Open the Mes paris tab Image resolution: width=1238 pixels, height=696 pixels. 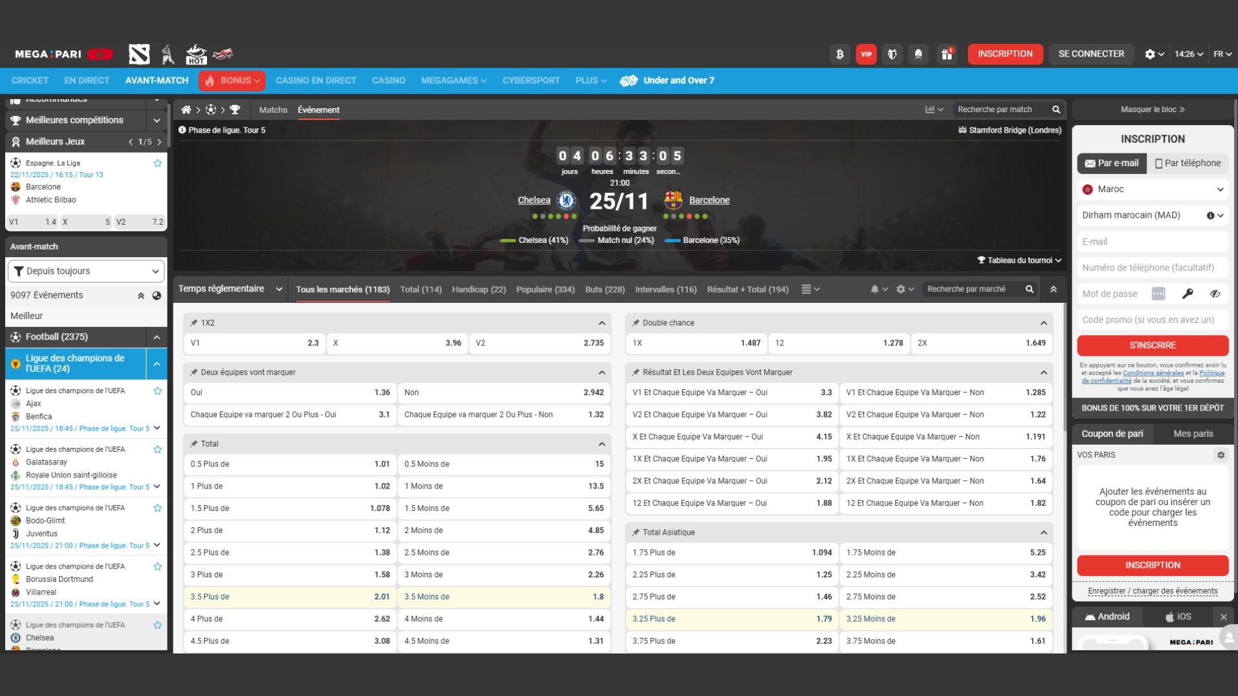(x=1193, y=434)
